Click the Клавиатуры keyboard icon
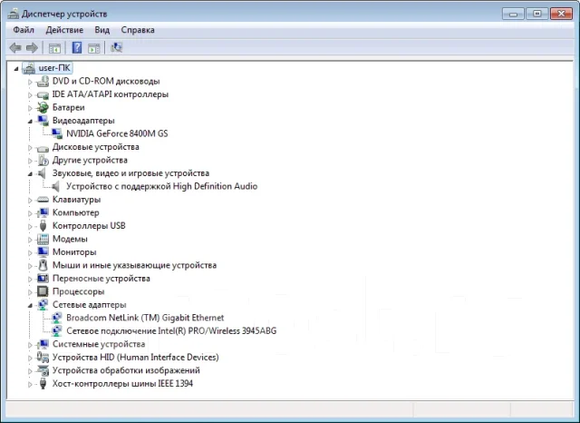This screenshot has width=580, height=423. [x=43, y=200]
